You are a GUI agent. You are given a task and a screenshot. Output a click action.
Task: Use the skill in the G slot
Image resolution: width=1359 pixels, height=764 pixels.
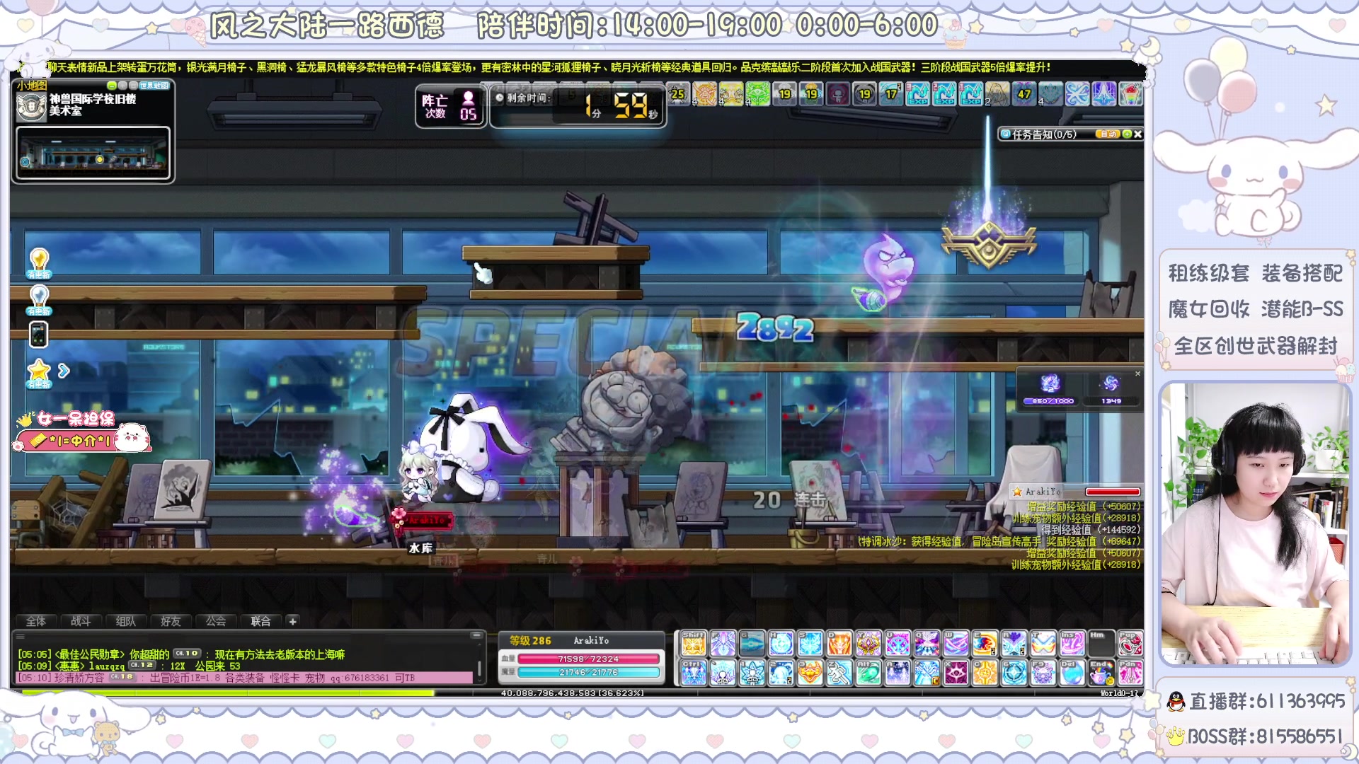[x=752, y=643]
